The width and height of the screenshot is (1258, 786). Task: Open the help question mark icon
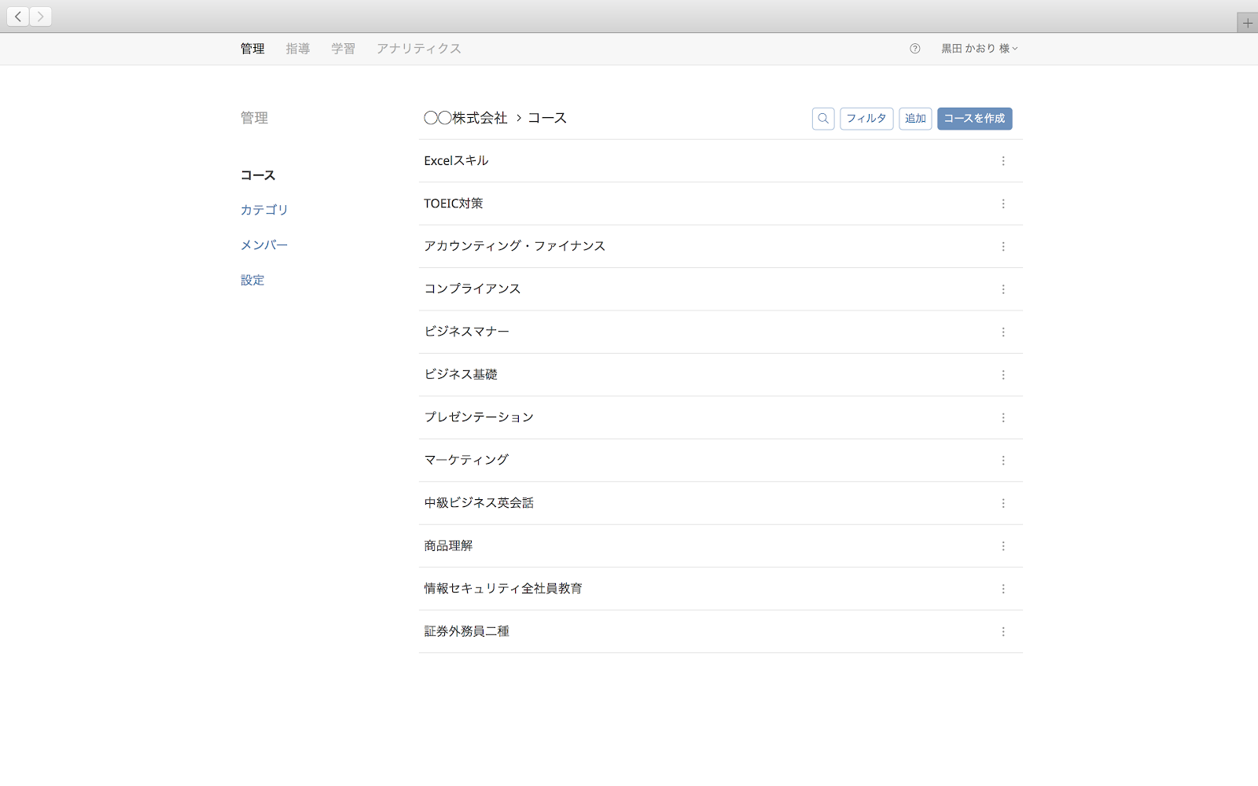point(914,49)
